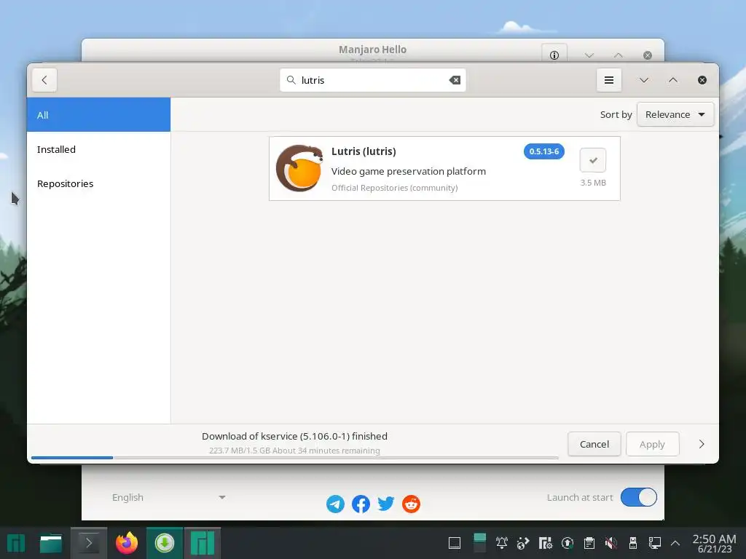Click the 3.5 MB size label

pos(593,183)
